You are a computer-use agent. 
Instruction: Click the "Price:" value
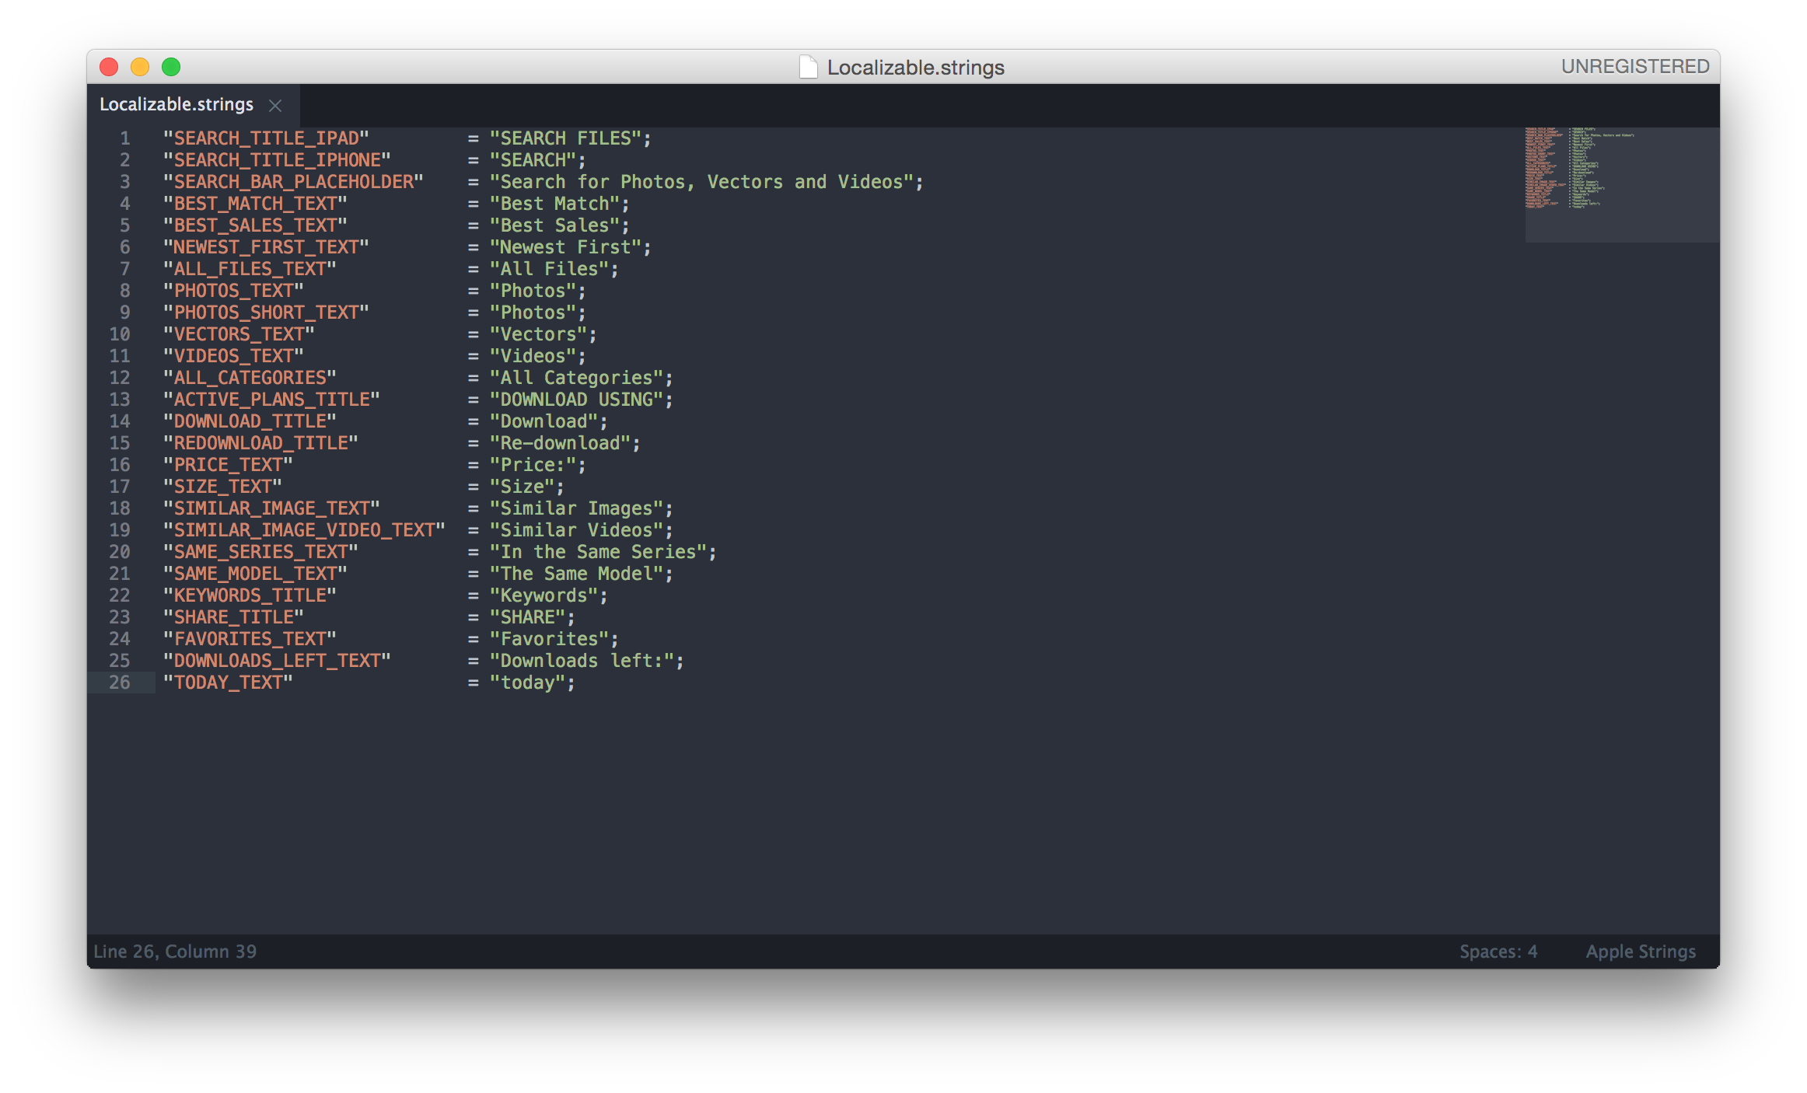coord(533,464)
